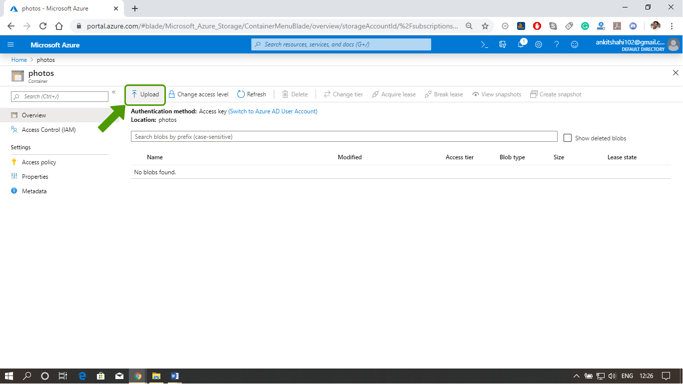683x384 pixels.
Task: Open Microsoft Store on taskbar
Action: point(100,376)
